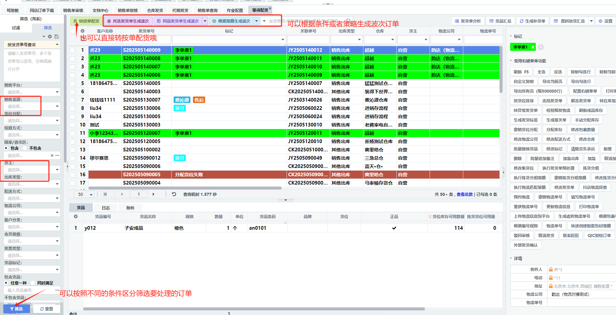Check the checkbox for order row 1
616x315 pixels.
pyautogui.click(x=73, y=50)
